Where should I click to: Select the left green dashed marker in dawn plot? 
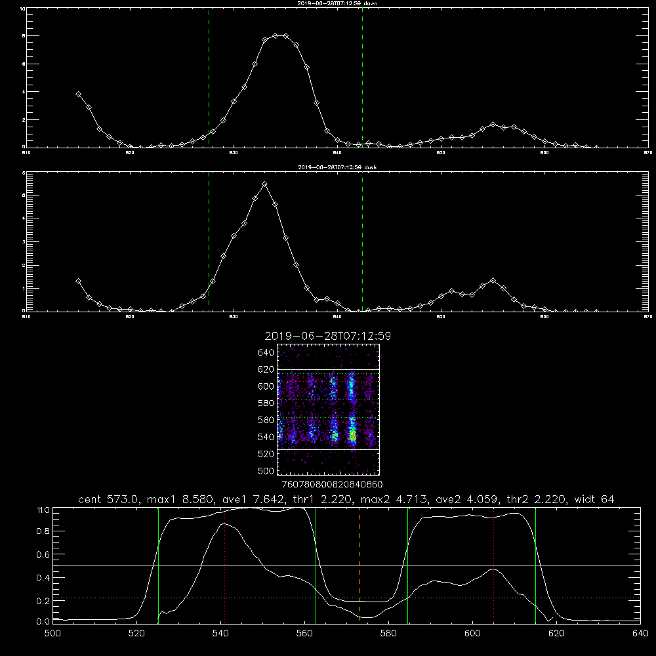click(x=209, y=77)
